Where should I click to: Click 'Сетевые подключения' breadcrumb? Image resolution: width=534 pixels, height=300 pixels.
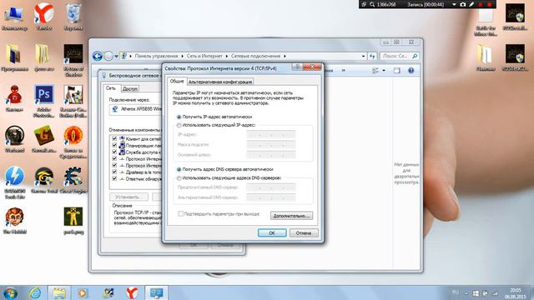pos(256,56)
